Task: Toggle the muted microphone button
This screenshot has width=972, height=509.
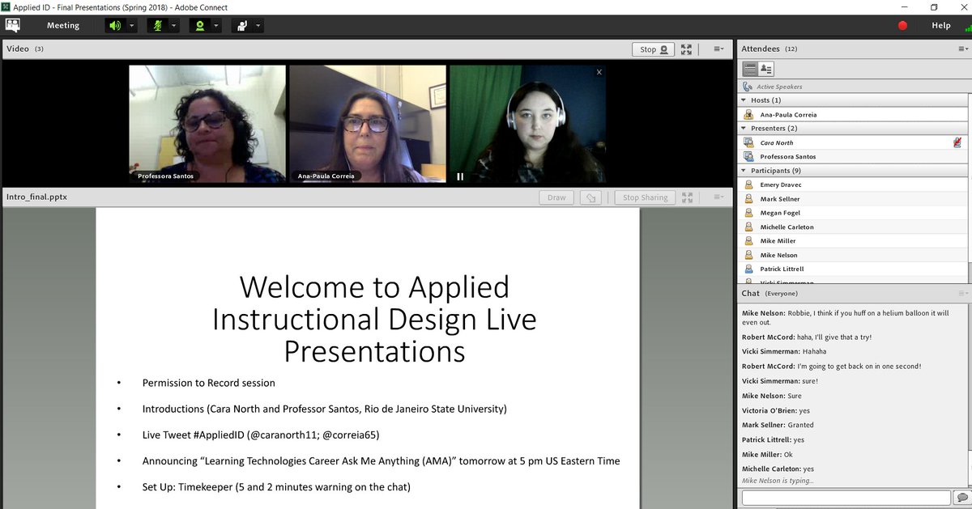Action: click(157, 26)
